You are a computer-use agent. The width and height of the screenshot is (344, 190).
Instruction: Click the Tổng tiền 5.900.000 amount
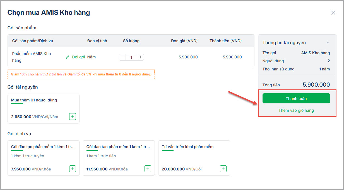pyautogui.click(x=316, y=85)
